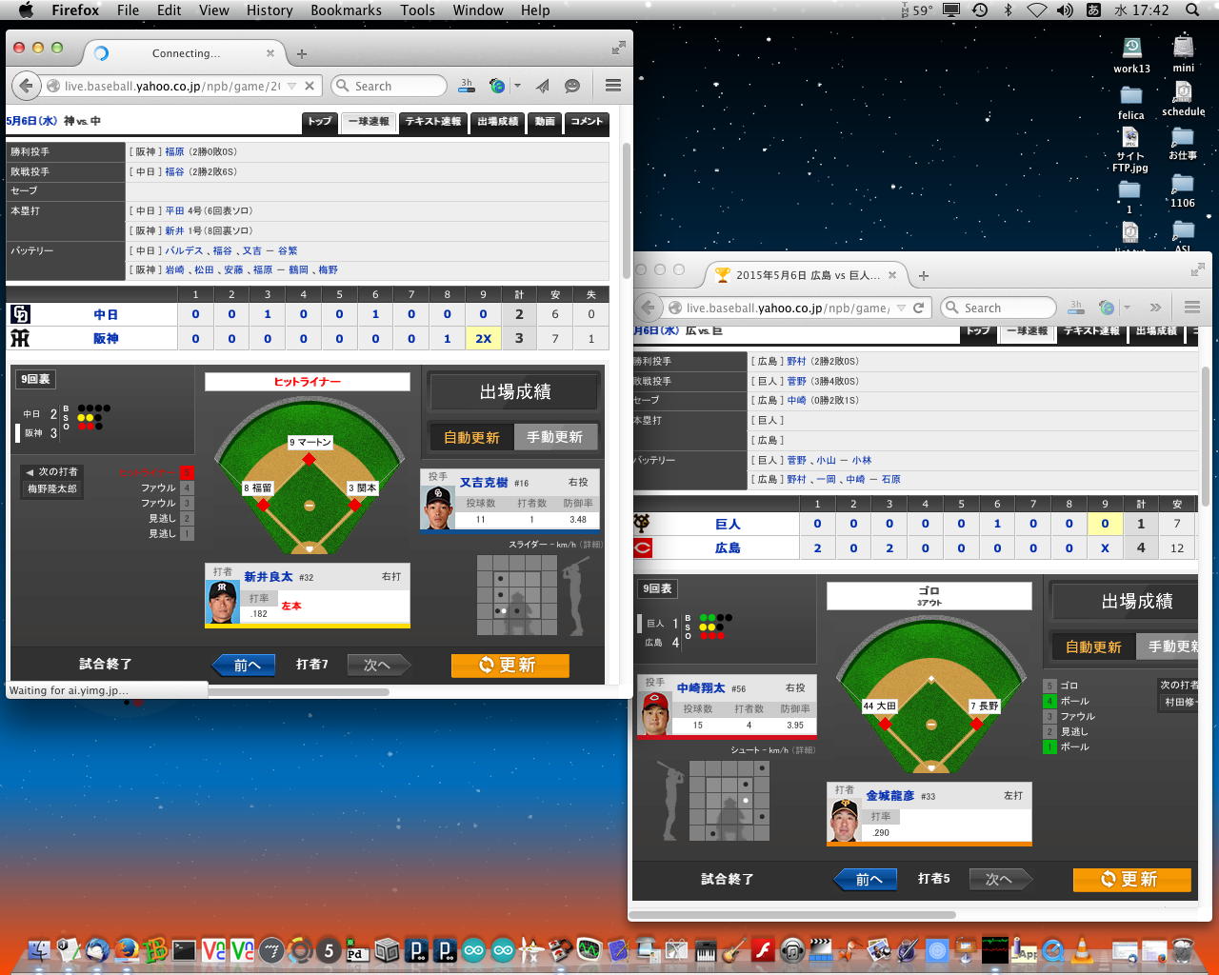The image size is (1219, 975).
Task: Open the History menu
Action: tap(270, 10)
